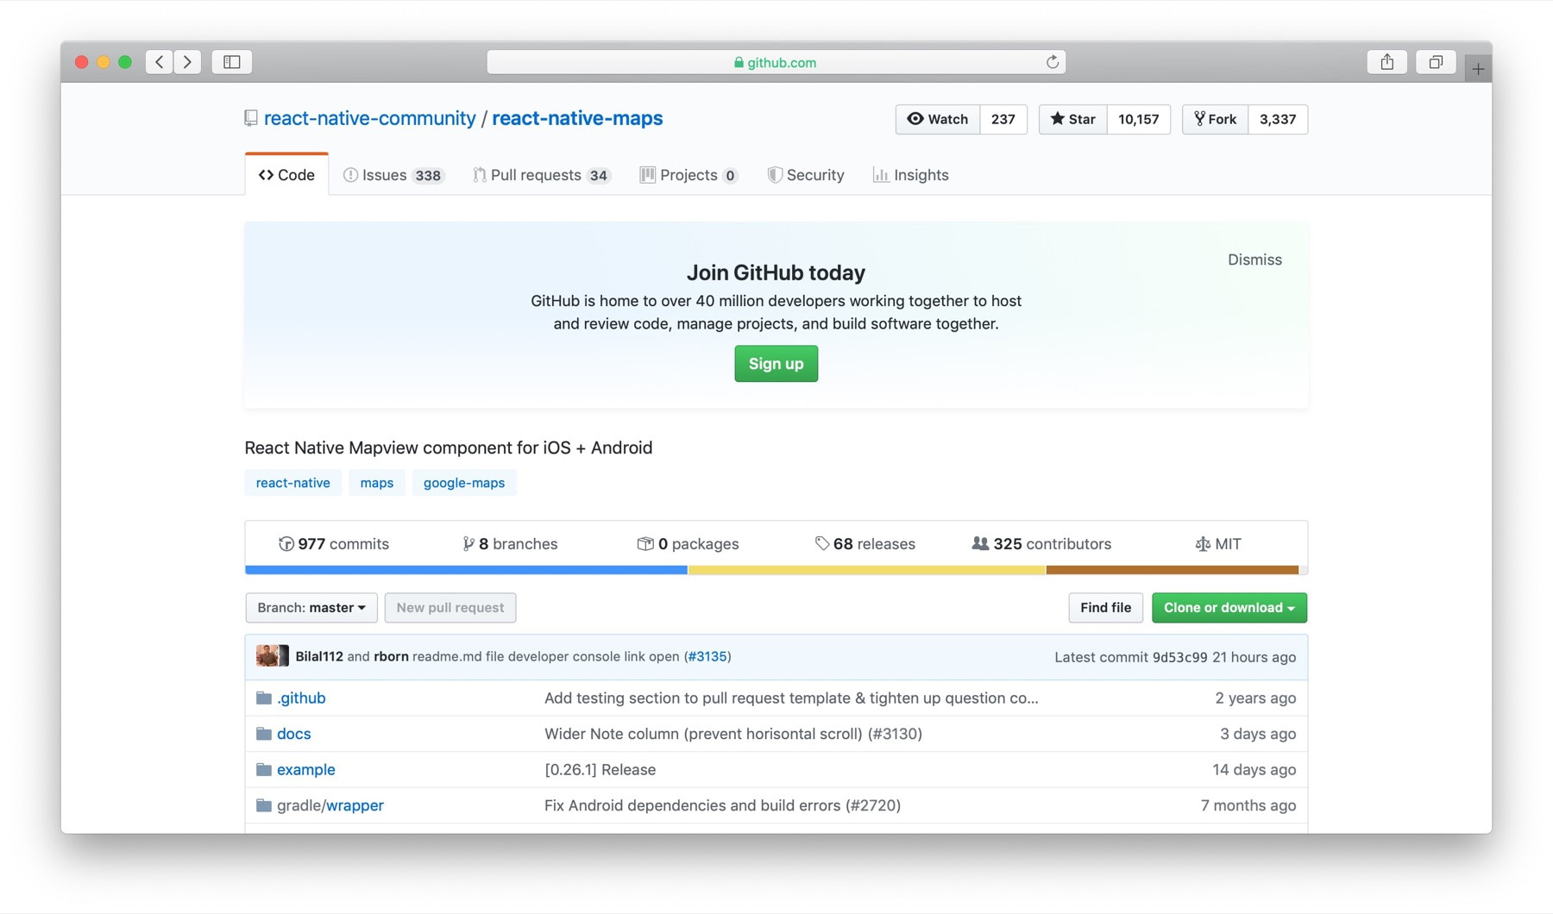Click the padlock icon in the address bar
Viewport: 1553px width, 914px height.
[739, 62]
